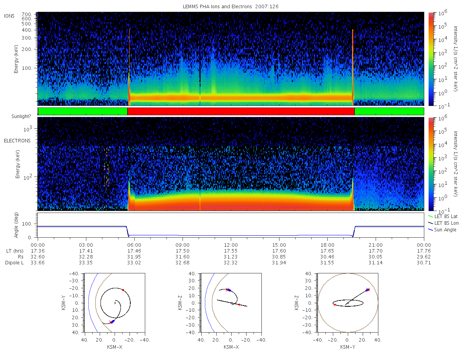Image resolution: width=471 pixels, height=353 pixels.
Task: Click the 06:00 time axis label
Action: coord(134,244)
